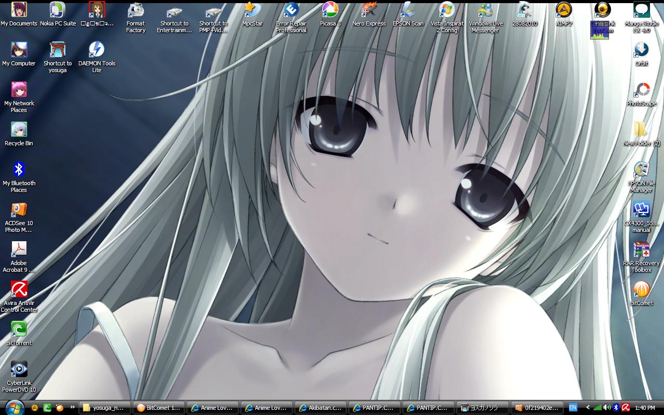Select New Folder (2) on desktop
The height and width of the screenshot is (415, 664).
click(x=642, y=134)
